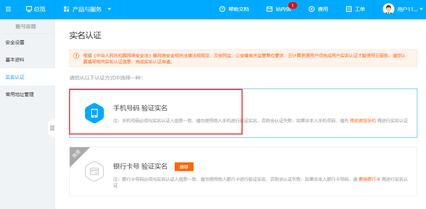Click the 产品与服务 grid icon
The height and width of the screenshot is (209, 426).
(x=66, y=9)
